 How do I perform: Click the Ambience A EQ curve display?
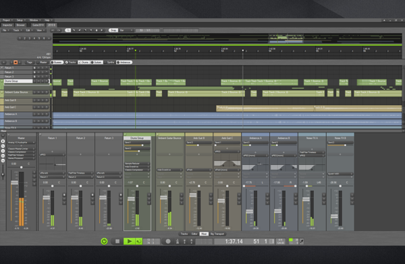pyautogui.click(x=255, y=164)
